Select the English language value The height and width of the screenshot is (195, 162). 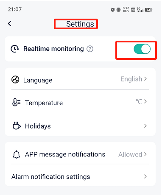[131, 79]
